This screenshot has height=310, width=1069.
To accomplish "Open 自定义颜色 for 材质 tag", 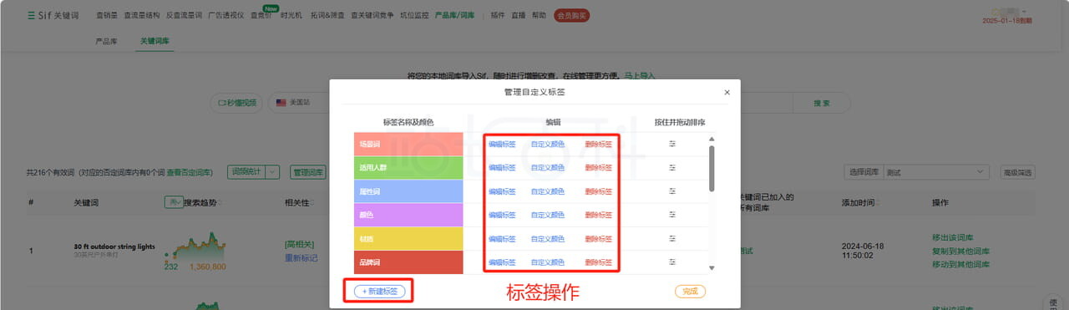I will point(548,239).
